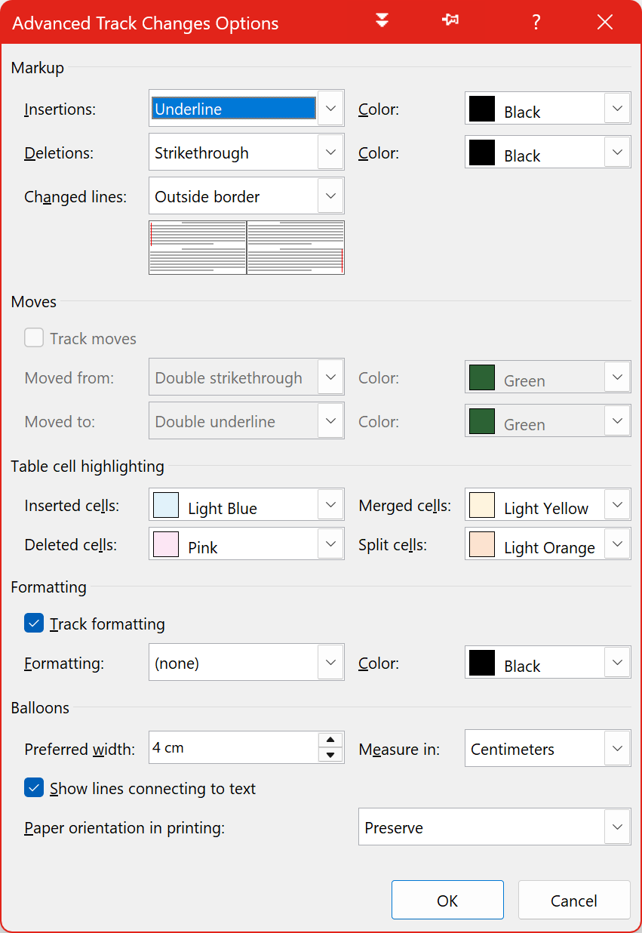
Task: Uncheck the Track formatting checkbox
Action: click(34, 623)
